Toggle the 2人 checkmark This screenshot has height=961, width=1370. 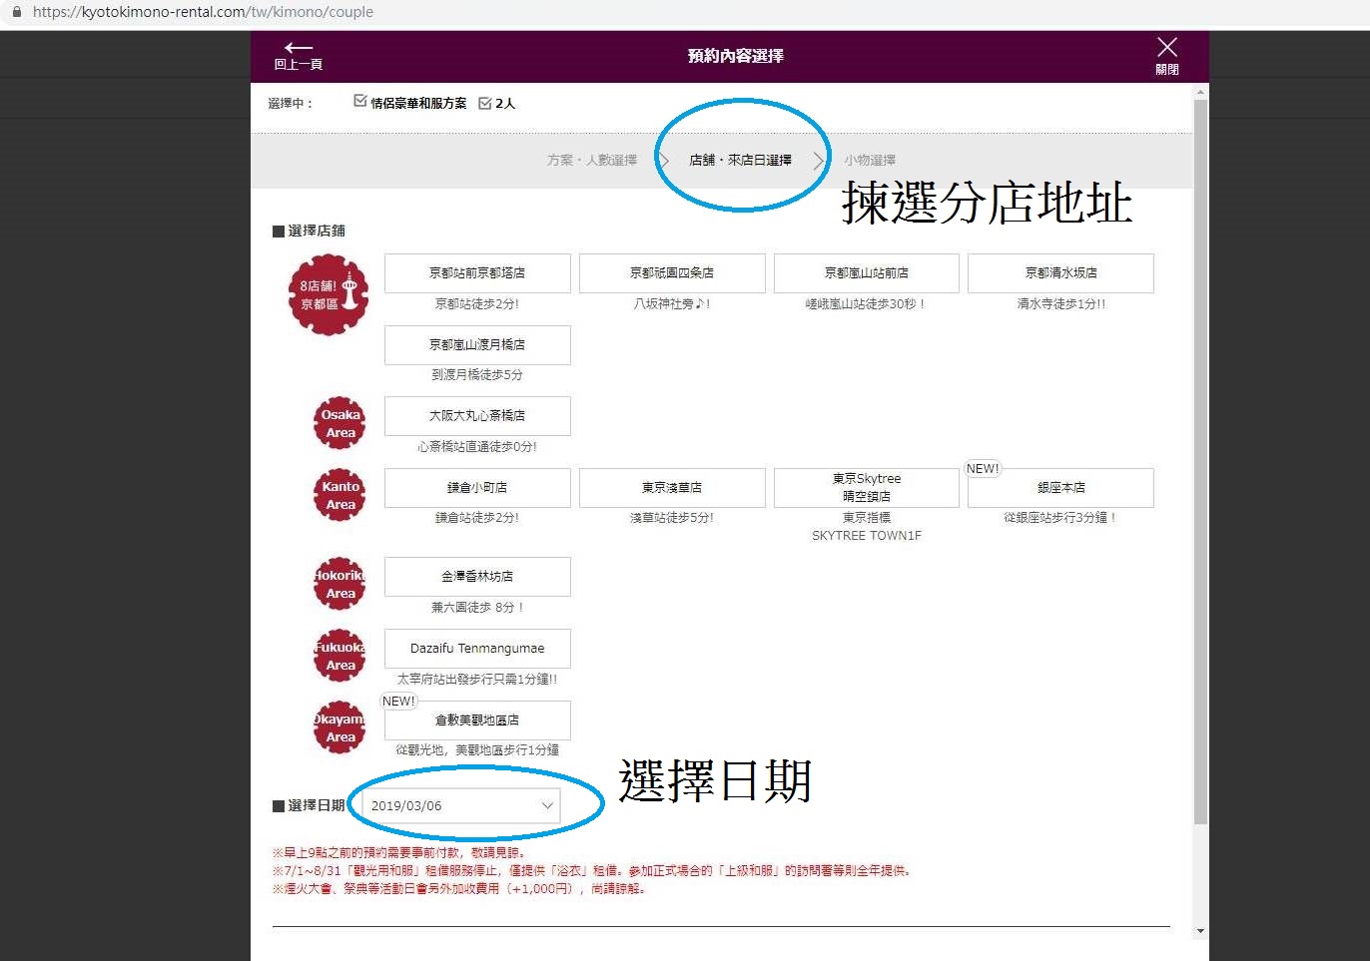point(485,103)
